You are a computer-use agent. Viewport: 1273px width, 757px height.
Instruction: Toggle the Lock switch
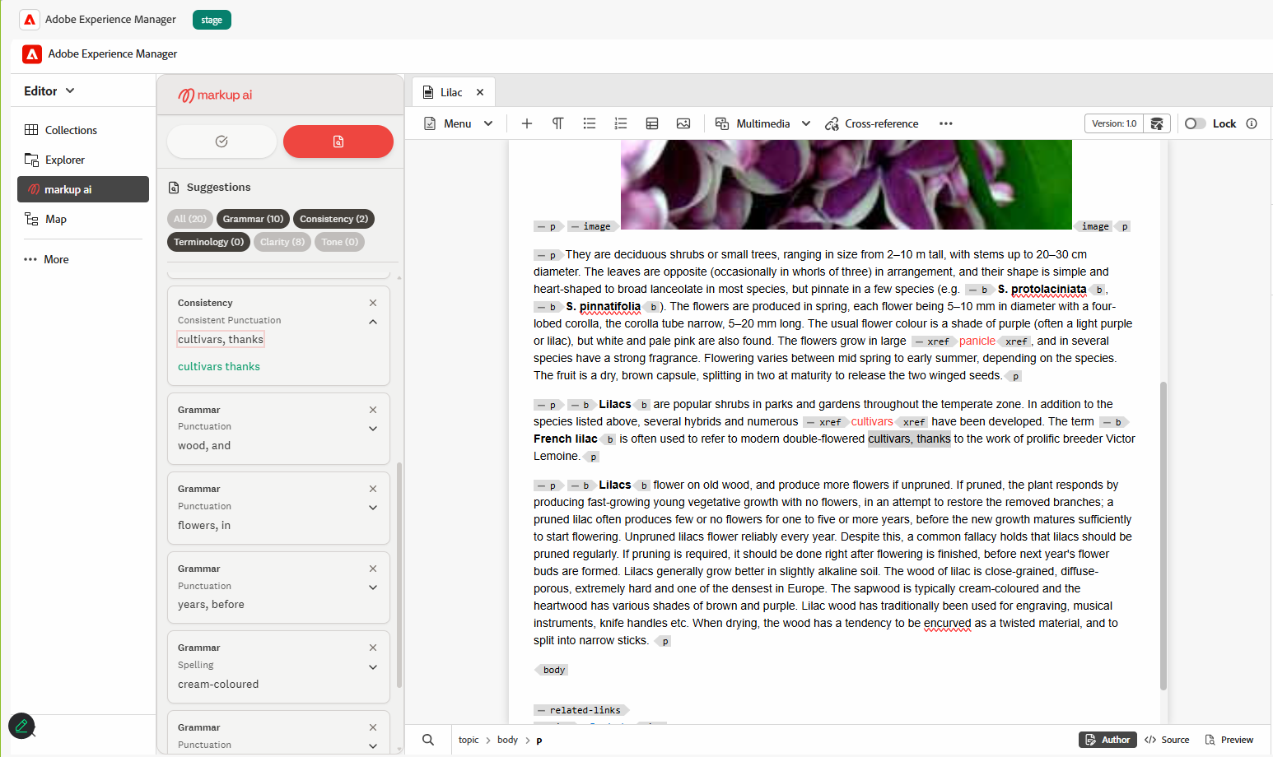[x=1195, y=123]
